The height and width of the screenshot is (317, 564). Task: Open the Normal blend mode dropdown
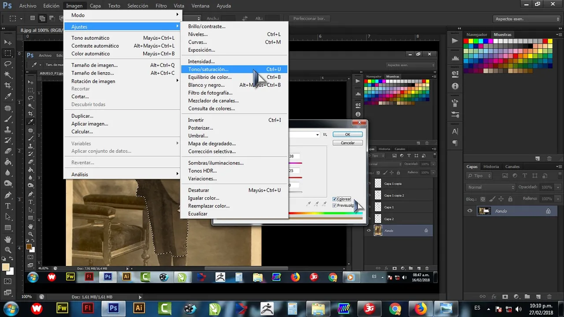point(490,187)
